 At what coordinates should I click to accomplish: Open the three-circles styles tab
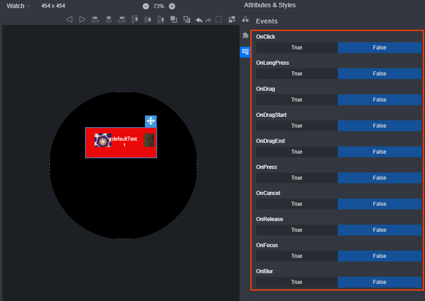tap(245, 19)
